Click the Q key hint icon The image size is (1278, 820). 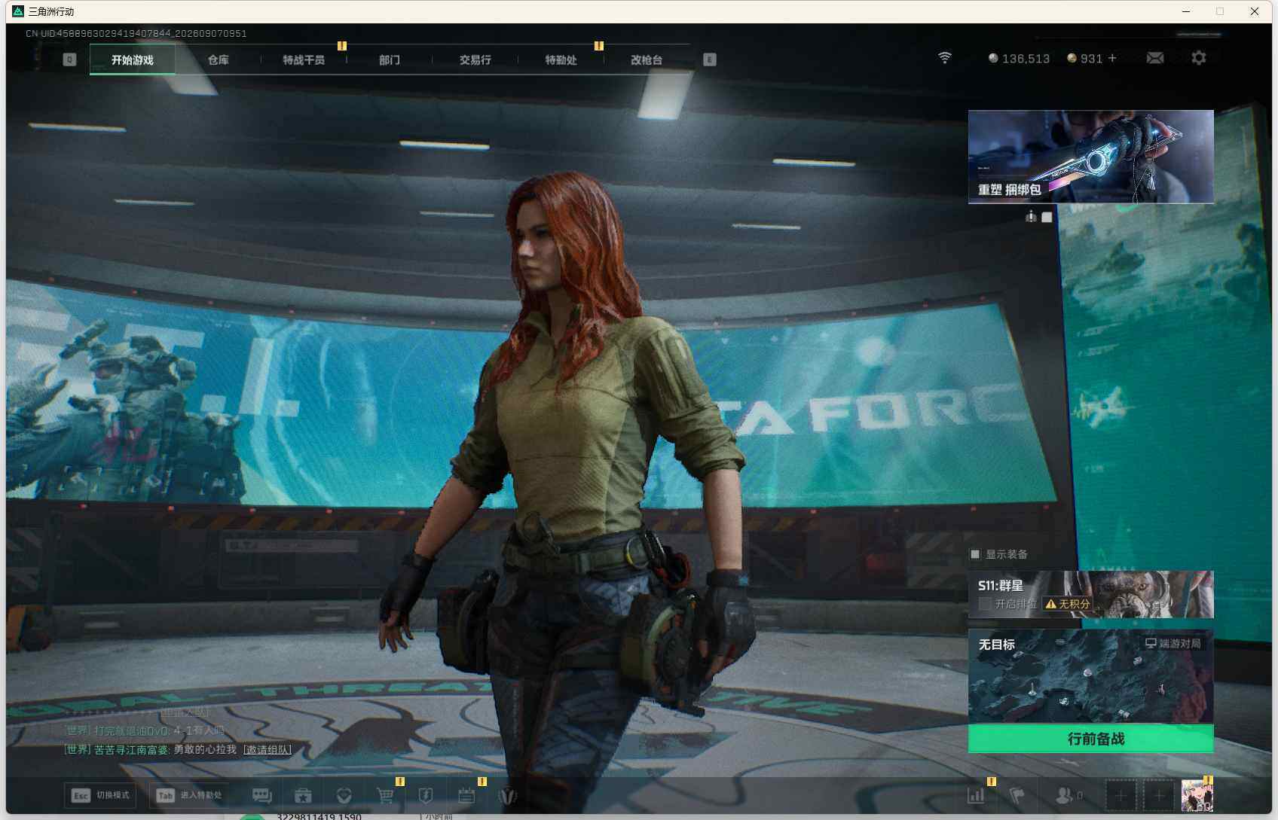tap(69, 59)
